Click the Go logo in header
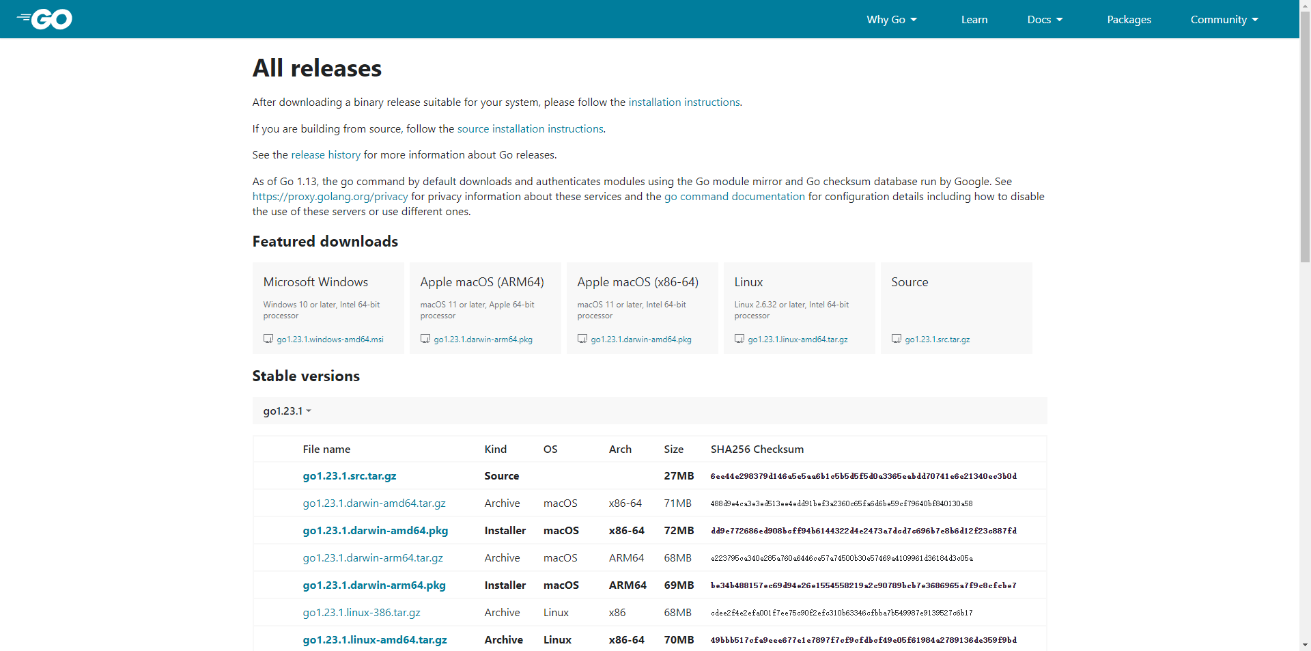The width and height of the screenshot is (1311, 651). point(45,19)
